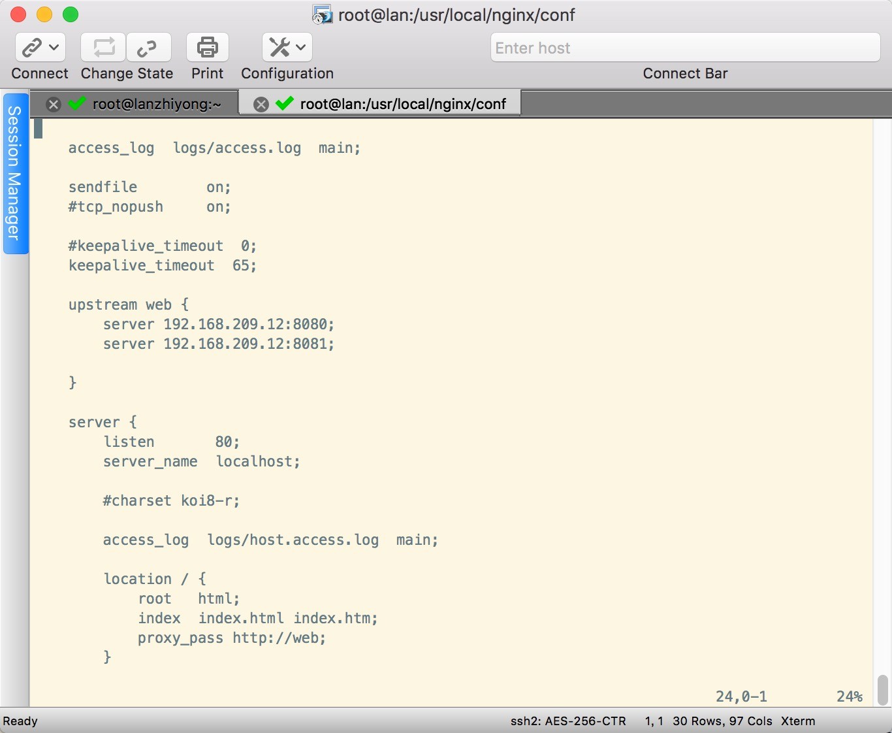Image resolution: width=892 pixels, height=733 pixels.
Task: Click the Print toolbar label
Action: [x=208, y=74]
